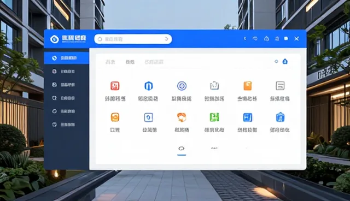This screenshot has height=201, width=350.
Task: Open the sidebar item with the clipboard icon
Action: [x=67, y=72]
